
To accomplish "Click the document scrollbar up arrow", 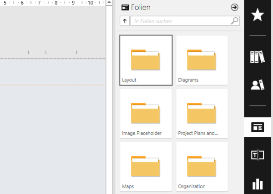I will pos(109,3).
